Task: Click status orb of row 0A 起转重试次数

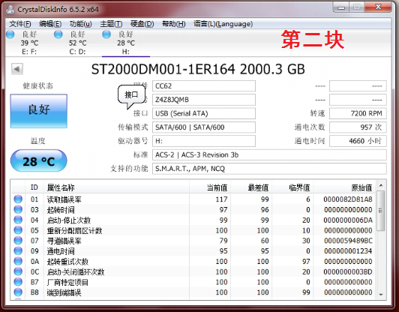Action: pyautogui.click(x=18, y=261)
